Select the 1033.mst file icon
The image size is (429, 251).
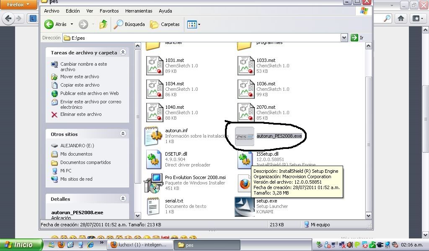[246, 66]
